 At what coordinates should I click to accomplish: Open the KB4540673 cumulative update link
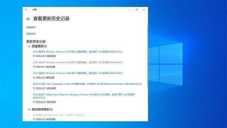78,63
